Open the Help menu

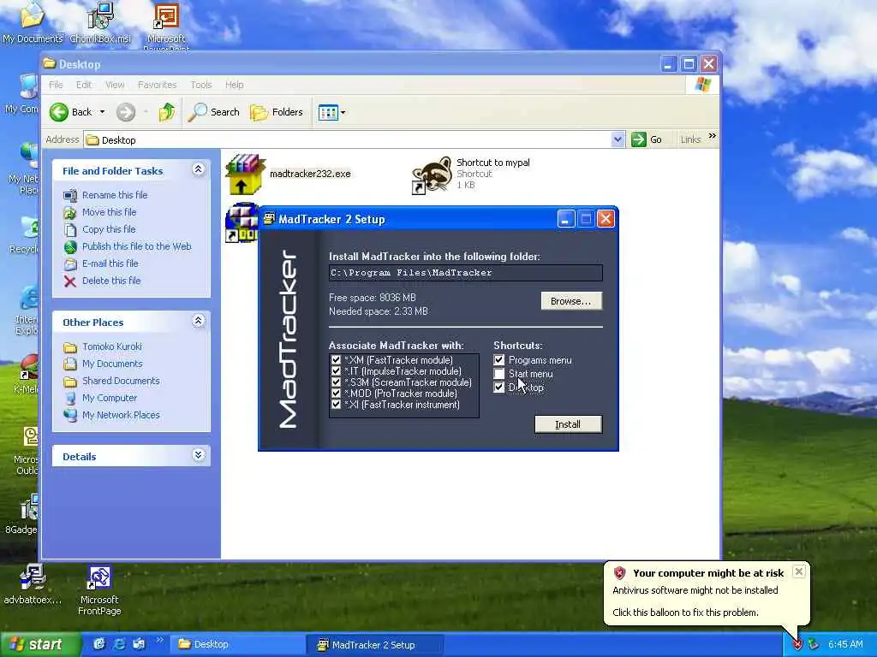coord(235,85)
